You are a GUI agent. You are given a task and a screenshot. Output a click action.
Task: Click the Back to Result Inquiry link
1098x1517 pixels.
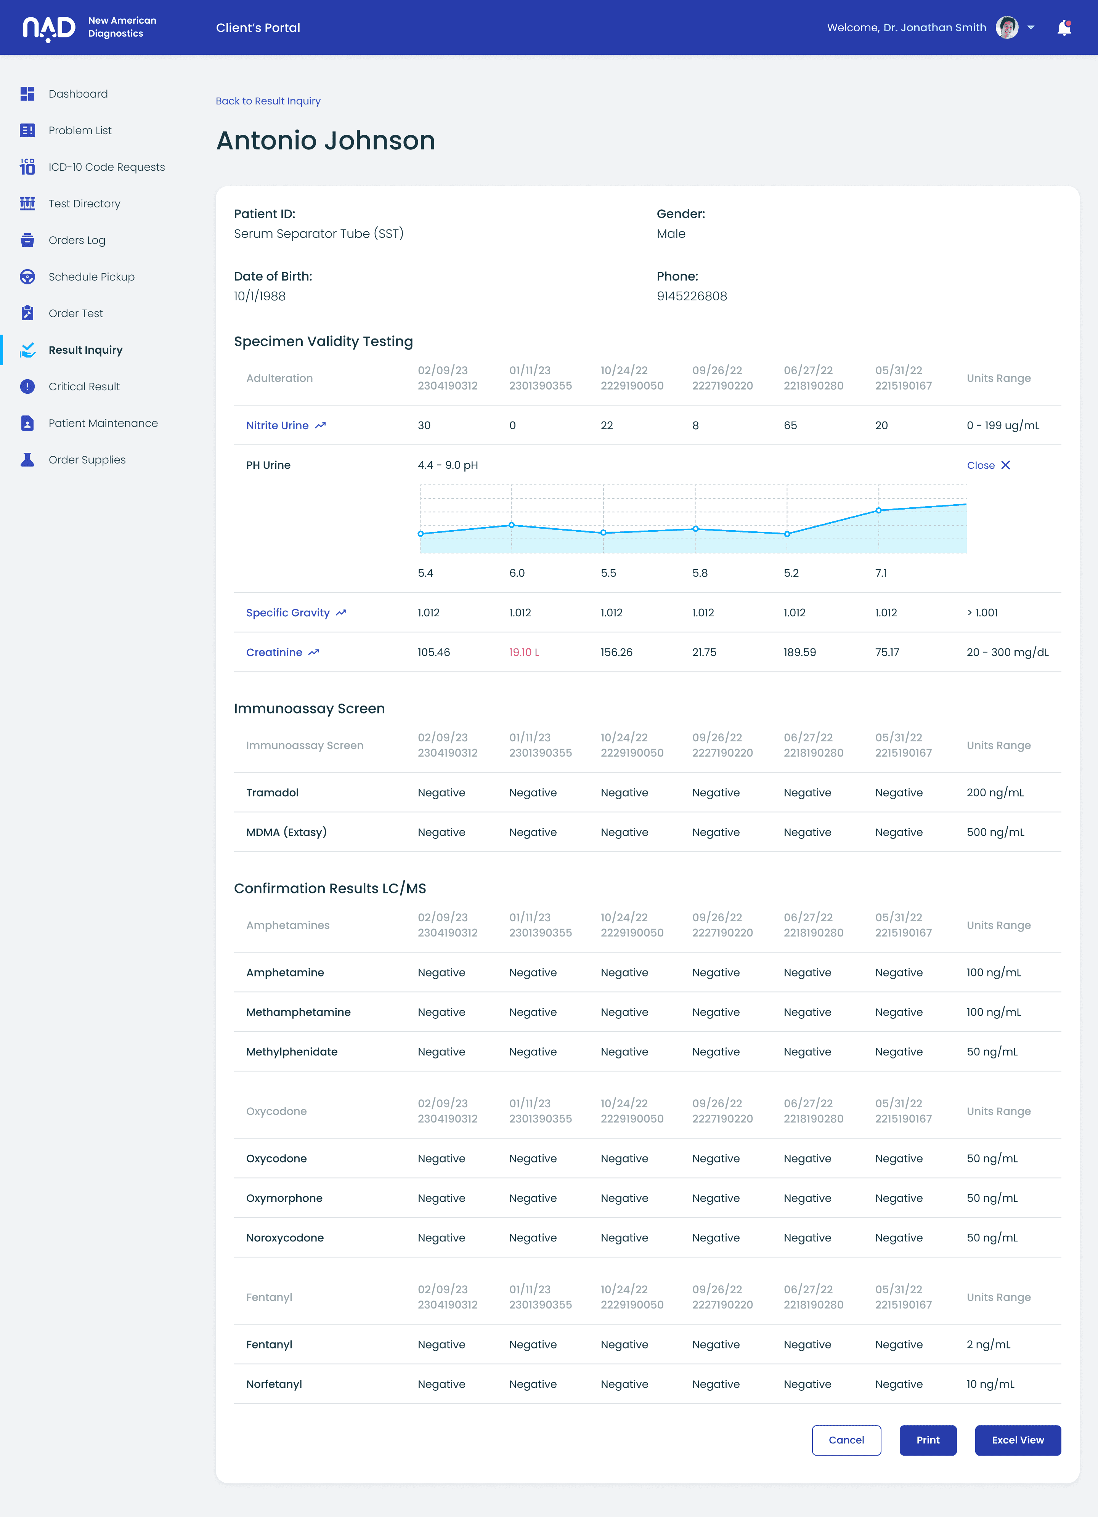tap(268, 101)
